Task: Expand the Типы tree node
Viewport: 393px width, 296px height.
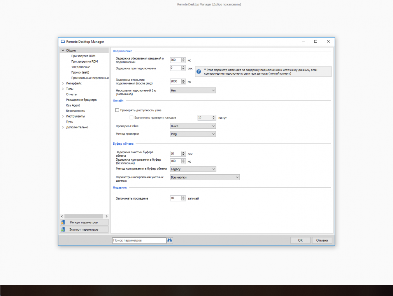Action: (x=63, y=89)
